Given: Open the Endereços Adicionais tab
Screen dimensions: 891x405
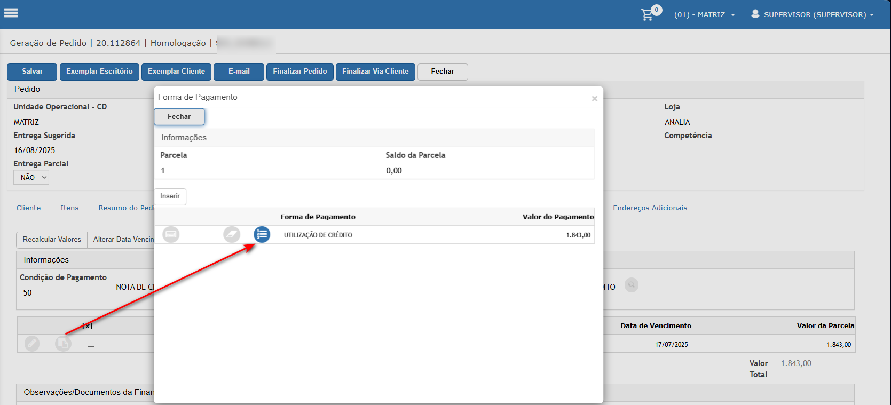Looking at the screenshot, I should tap(650, 208).
